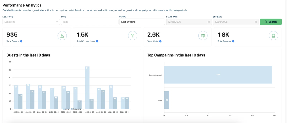Expand the Tags dropdown
Screen dimensions: 287x123
coord(90,22)
